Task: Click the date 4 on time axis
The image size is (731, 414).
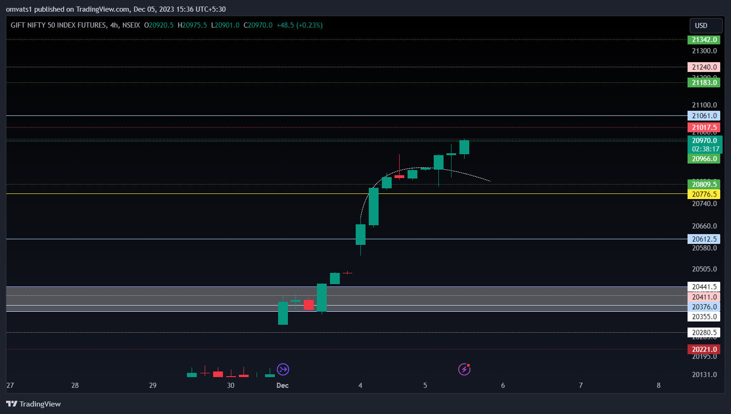Action: 360,385
